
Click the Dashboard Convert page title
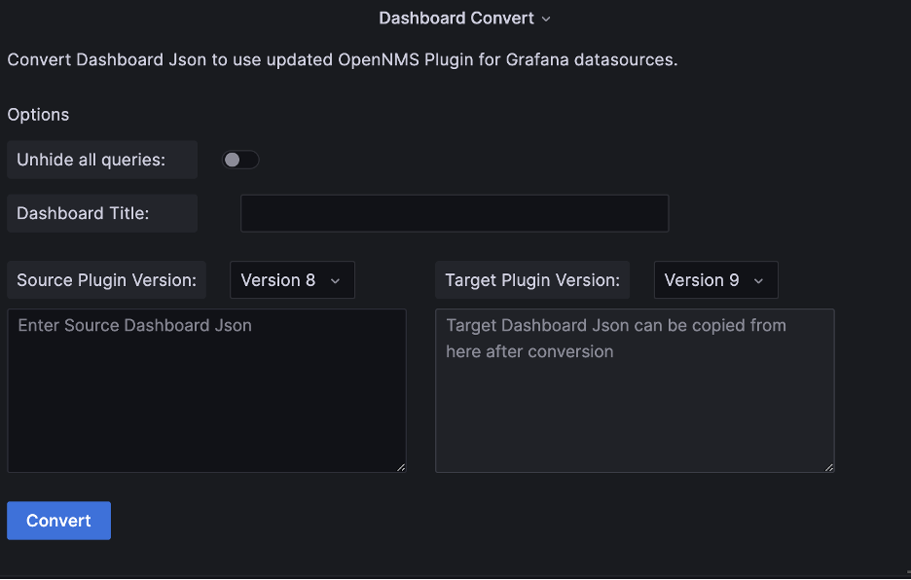tap(455, 18)
